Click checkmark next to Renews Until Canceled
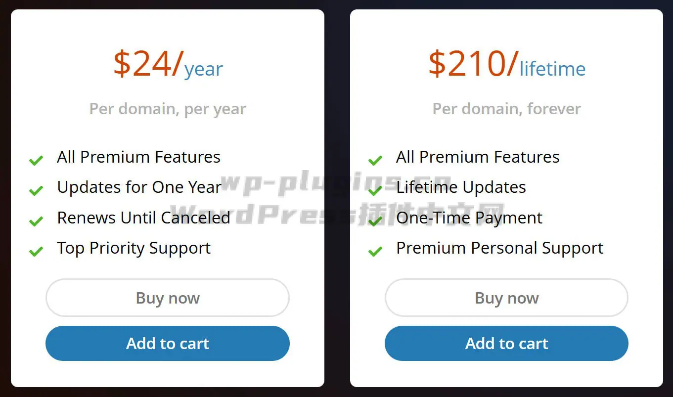Viewport: 673px width, 397px height. point(36,221)
